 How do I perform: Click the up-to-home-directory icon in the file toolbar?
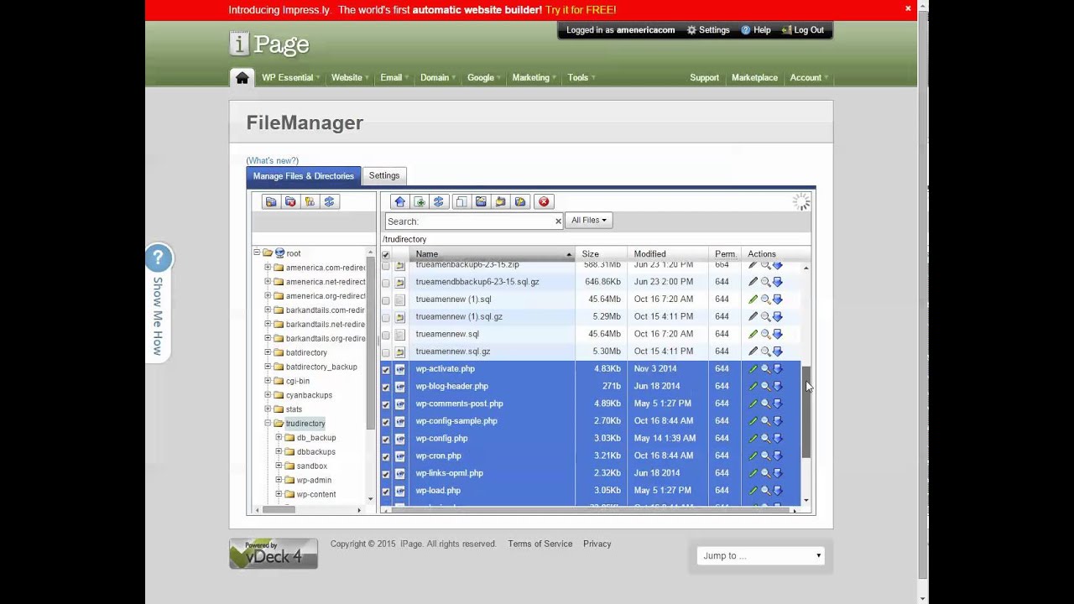[x=400, y=202]
